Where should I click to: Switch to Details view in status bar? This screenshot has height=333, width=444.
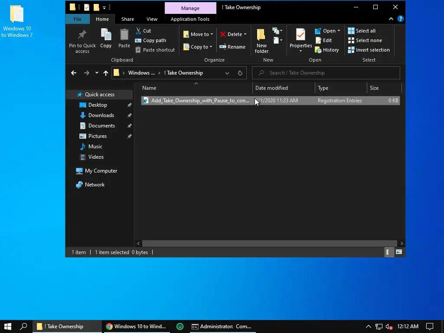tap(389, 252)
